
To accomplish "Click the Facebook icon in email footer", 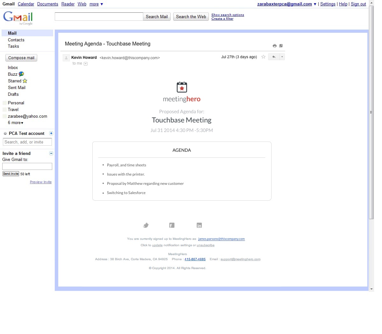I will 172,225.
